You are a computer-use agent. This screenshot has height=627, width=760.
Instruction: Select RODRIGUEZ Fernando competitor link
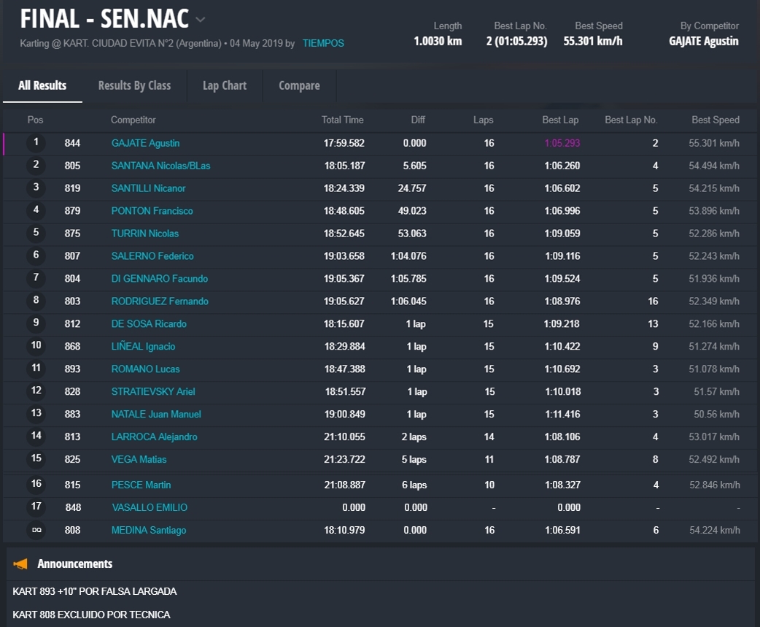click(x=160, y=301)
